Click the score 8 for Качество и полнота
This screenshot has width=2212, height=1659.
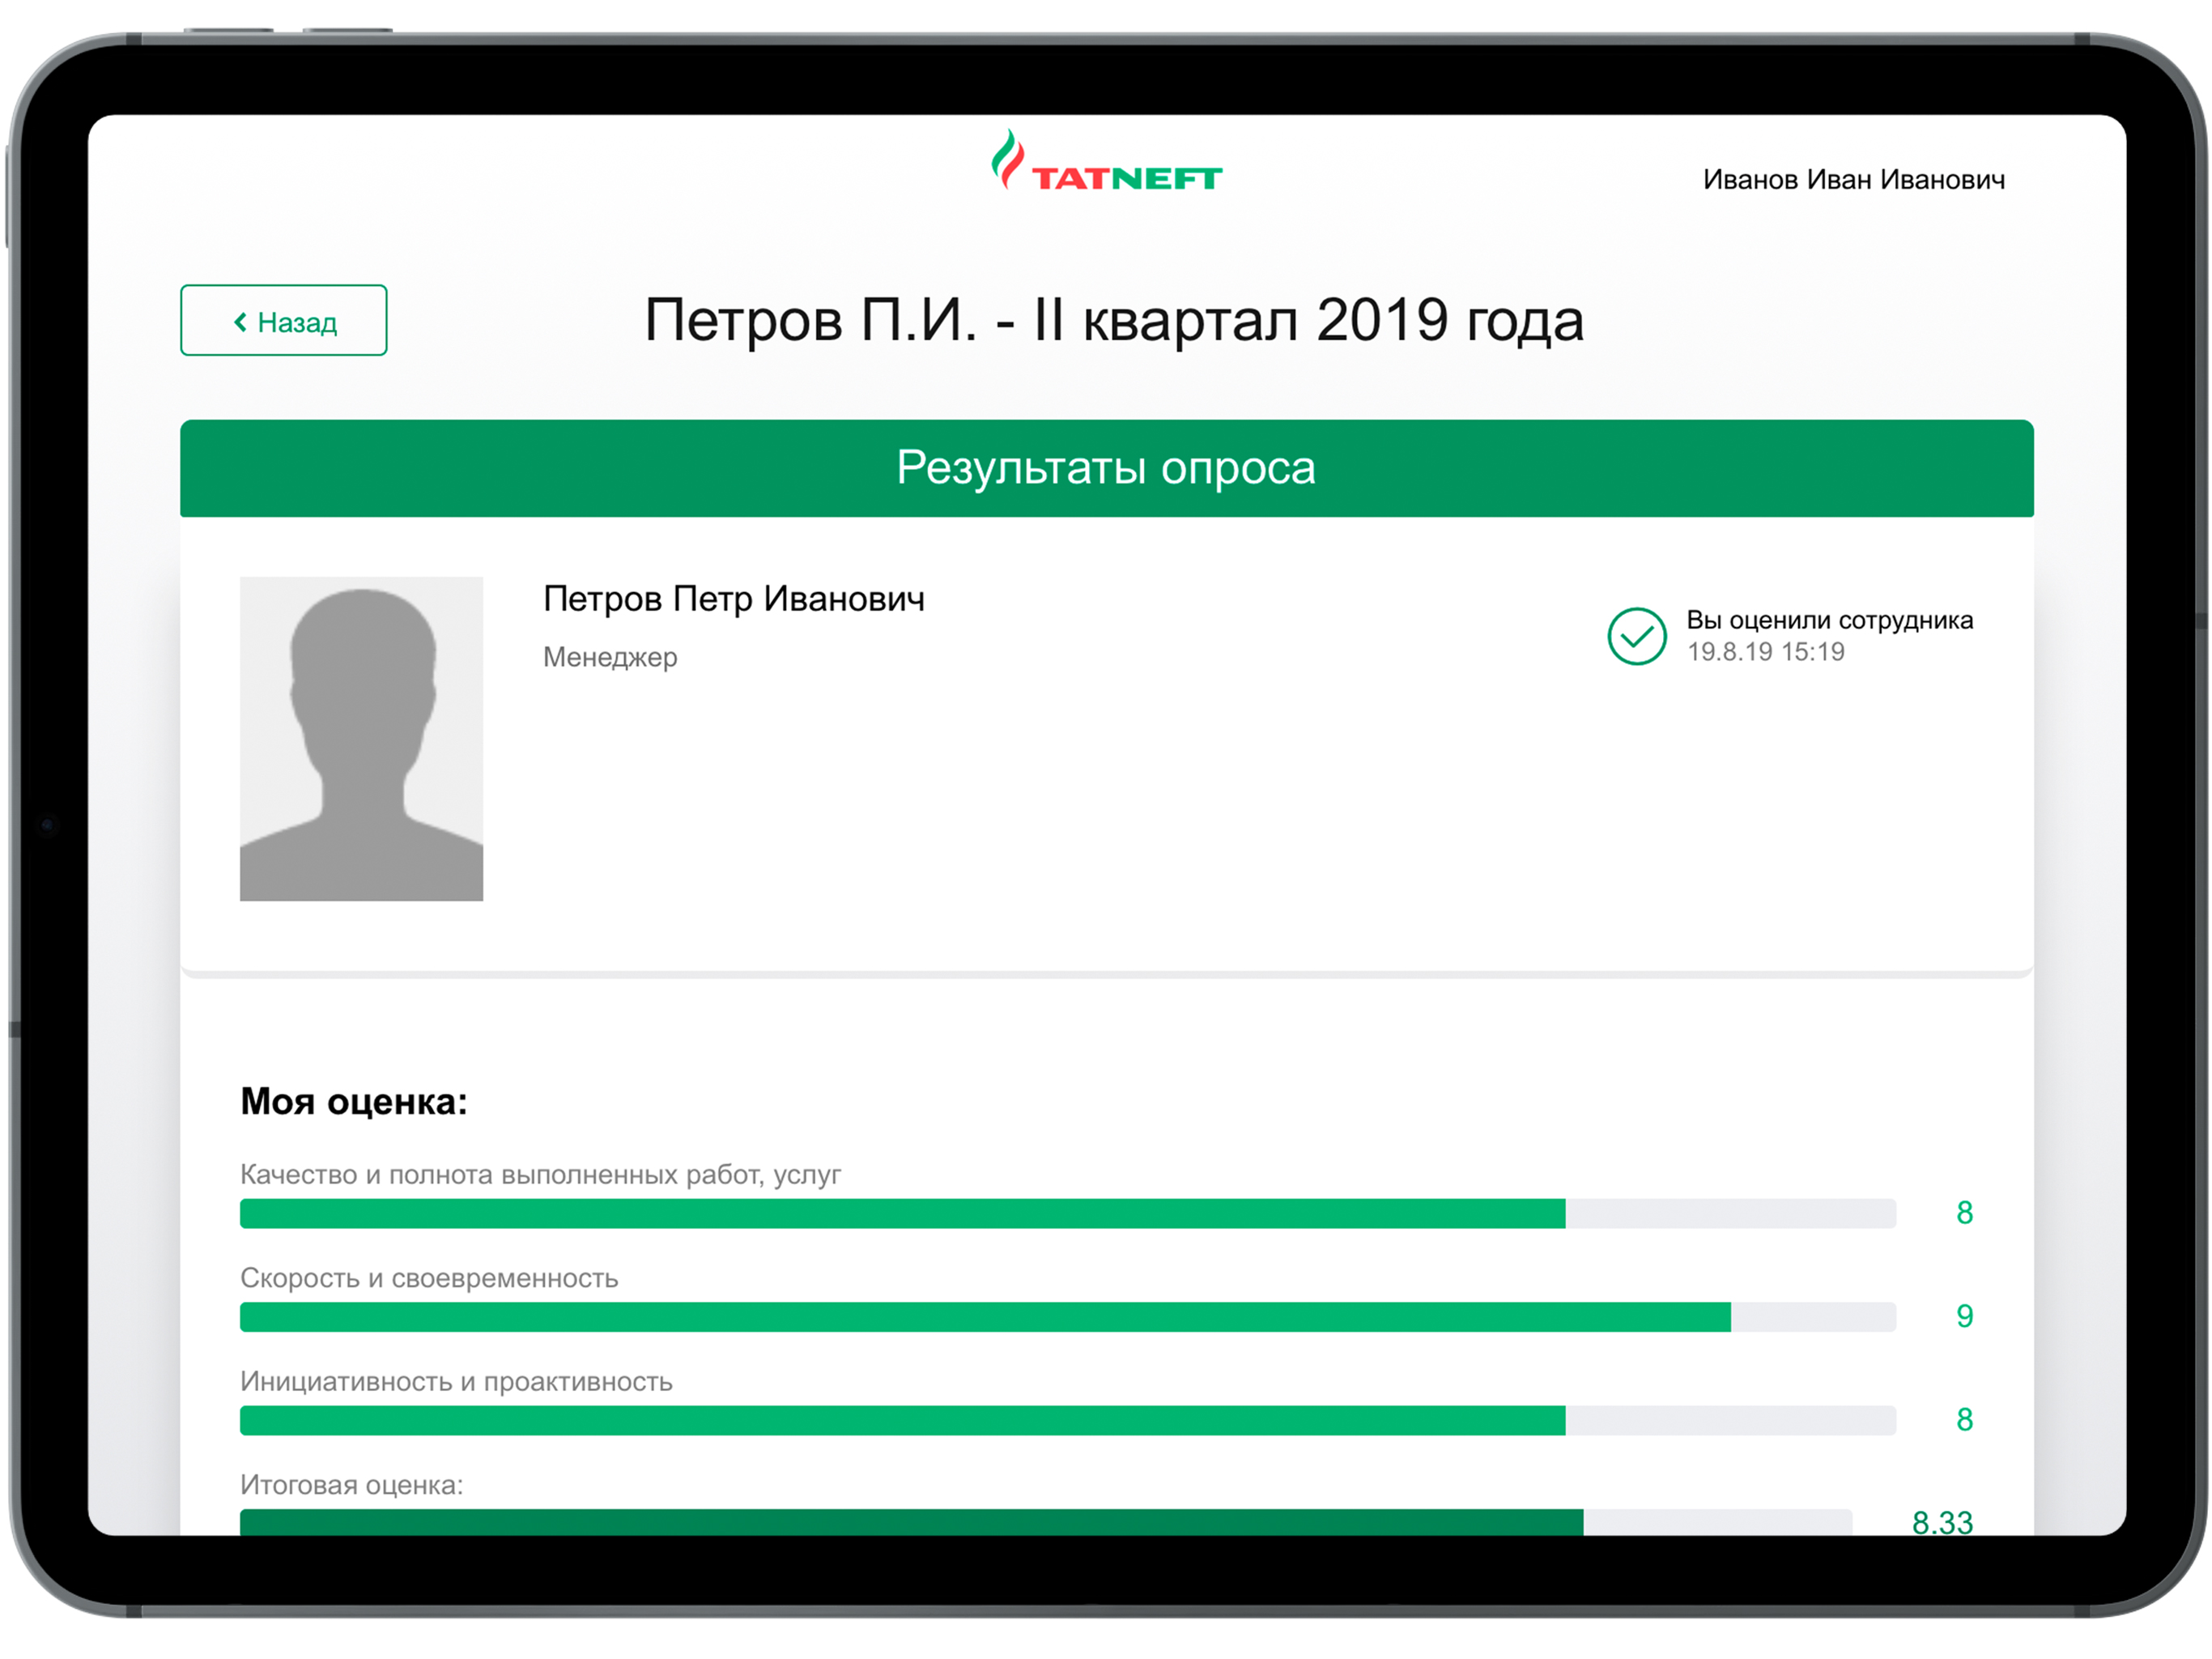tap(1964, 1213)
